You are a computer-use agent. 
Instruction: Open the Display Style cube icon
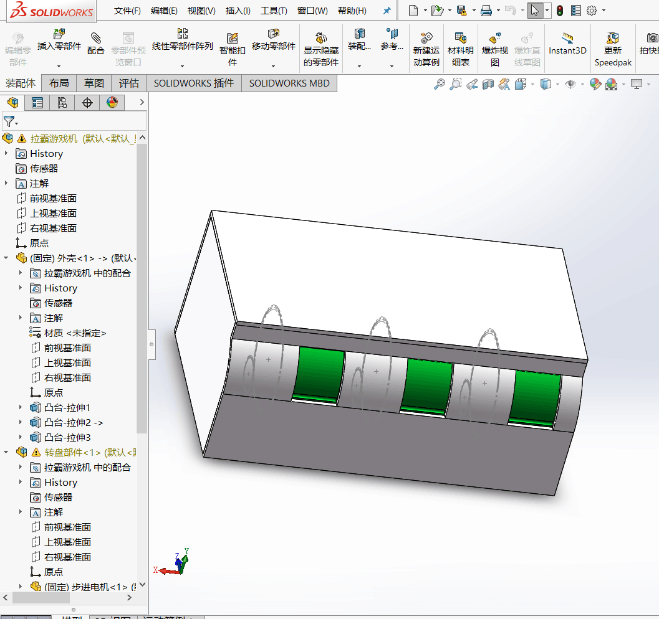coord(546,84)
